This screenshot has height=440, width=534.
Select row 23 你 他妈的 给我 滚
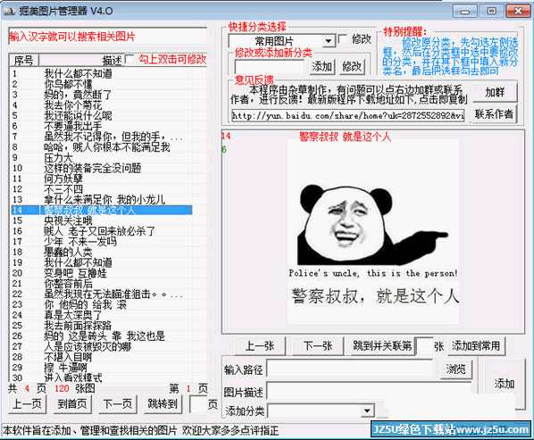[x=102, y=304]
